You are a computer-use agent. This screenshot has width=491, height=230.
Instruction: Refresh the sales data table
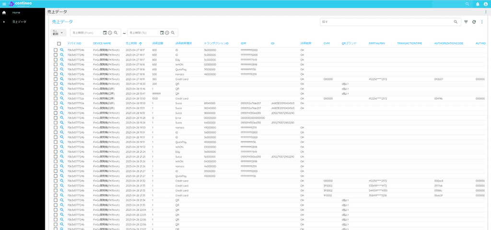(x=474, y=22)
